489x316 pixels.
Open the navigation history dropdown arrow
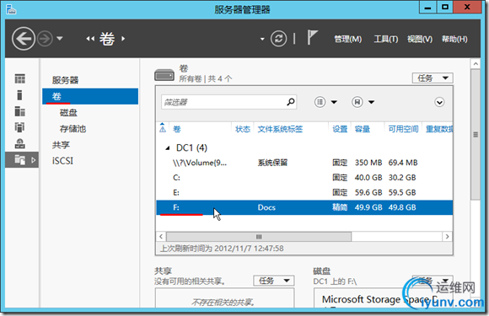(60, 39)
